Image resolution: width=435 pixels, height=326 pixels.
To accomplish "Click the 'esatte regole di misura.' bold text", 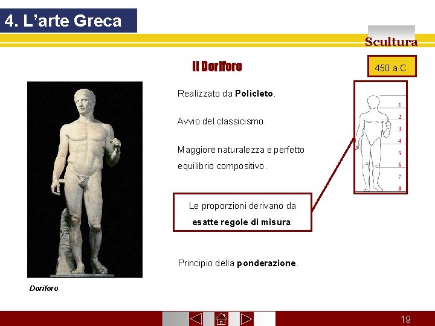I will point(242,222).
